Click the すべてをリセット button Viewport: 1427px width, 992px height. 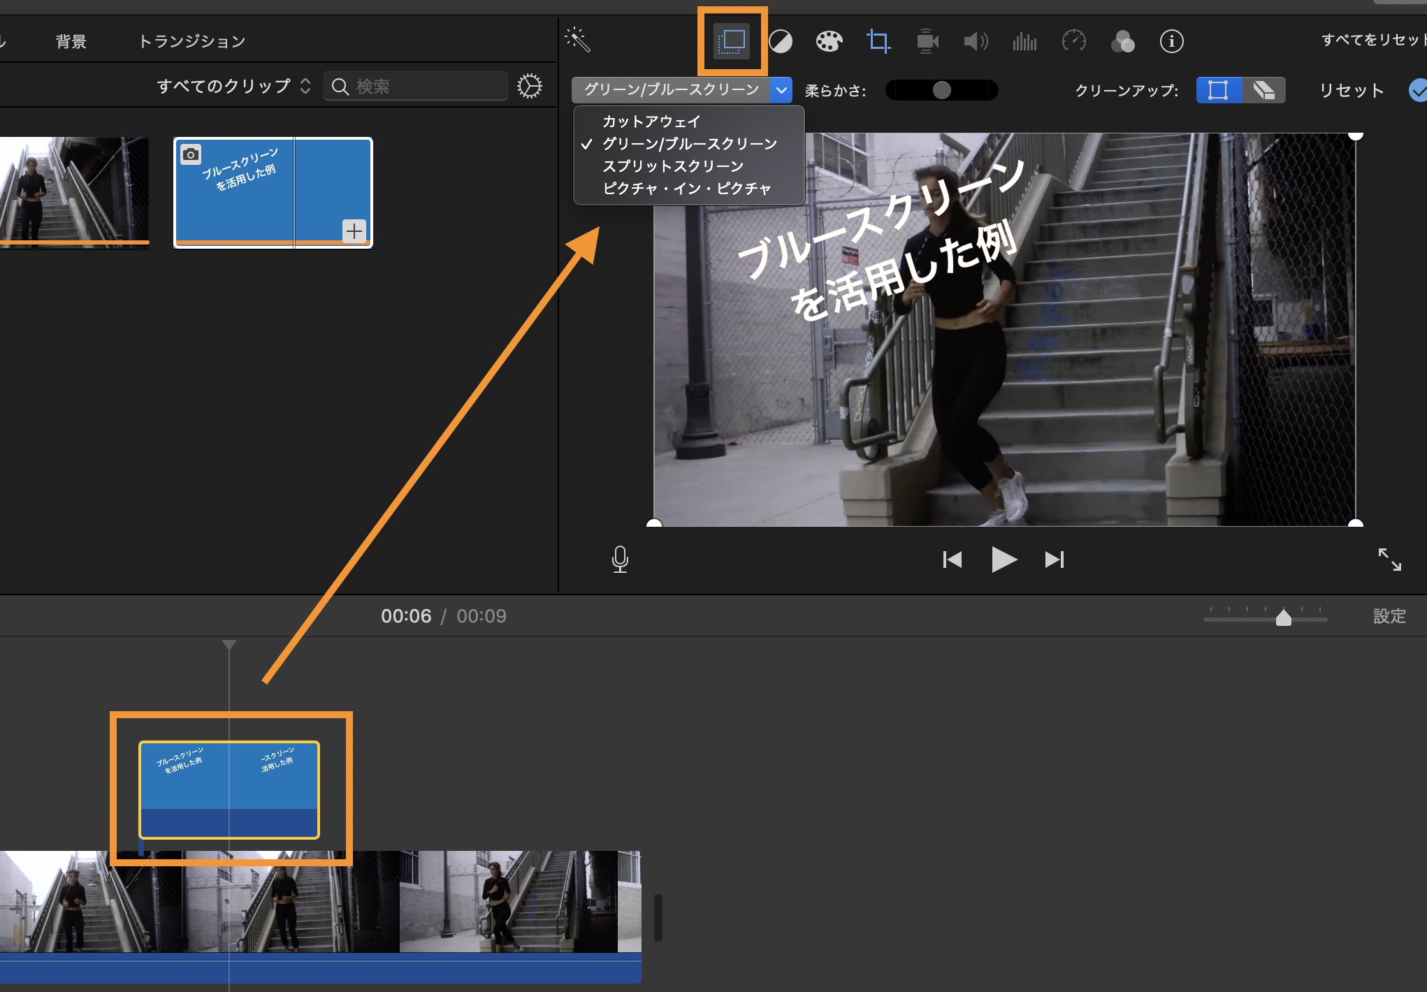(x=1374, y=40)
